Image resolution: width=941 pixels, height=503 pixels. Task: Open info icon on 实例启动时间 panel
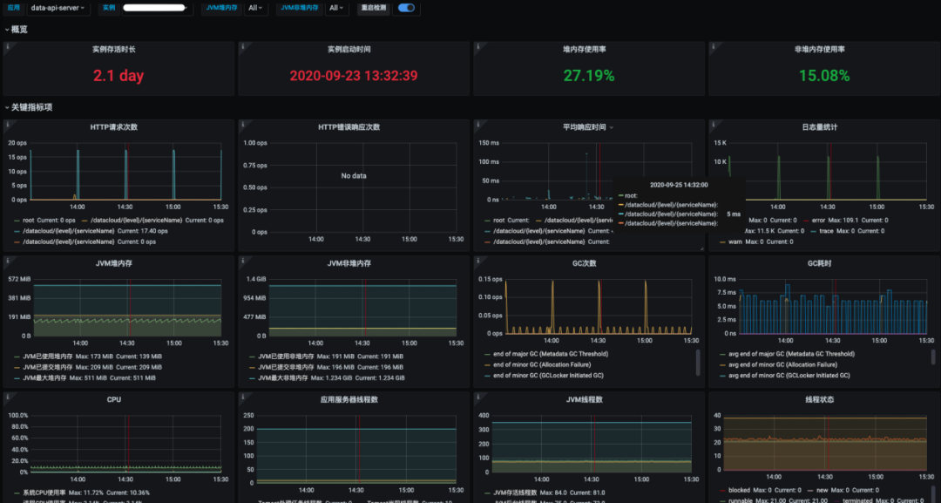click(x=242, y=46)
